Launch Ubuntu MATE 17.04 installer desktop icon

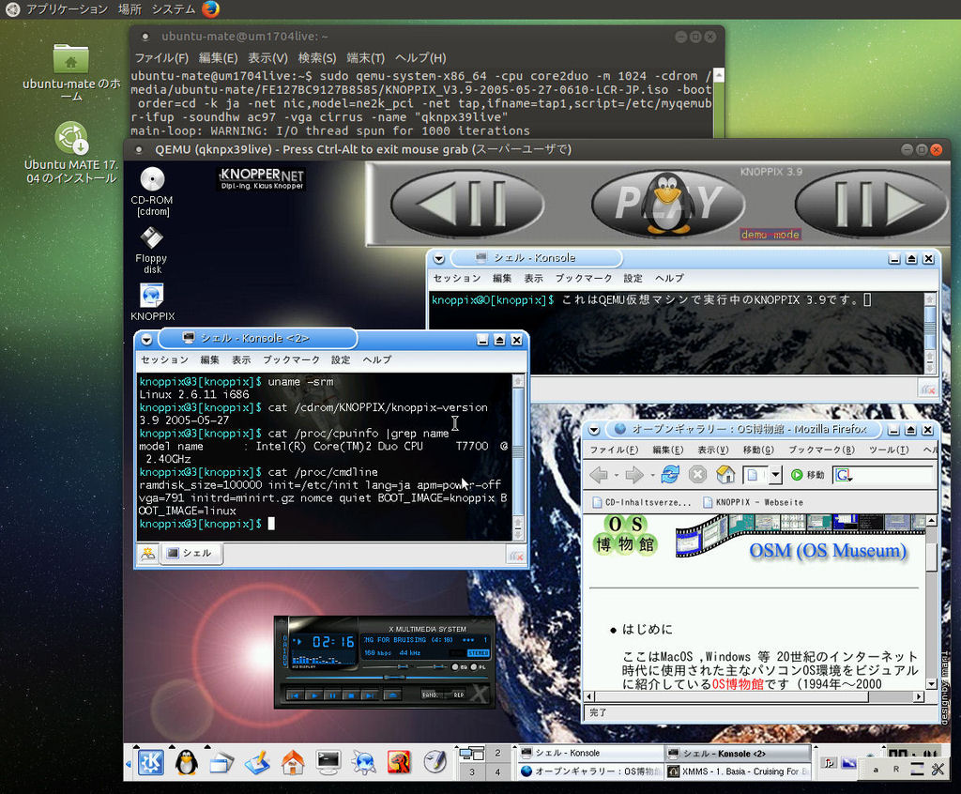pos(71,153)
